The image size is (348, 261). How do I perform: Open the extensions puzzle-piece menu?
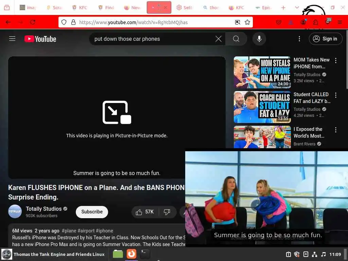(315, 22)
